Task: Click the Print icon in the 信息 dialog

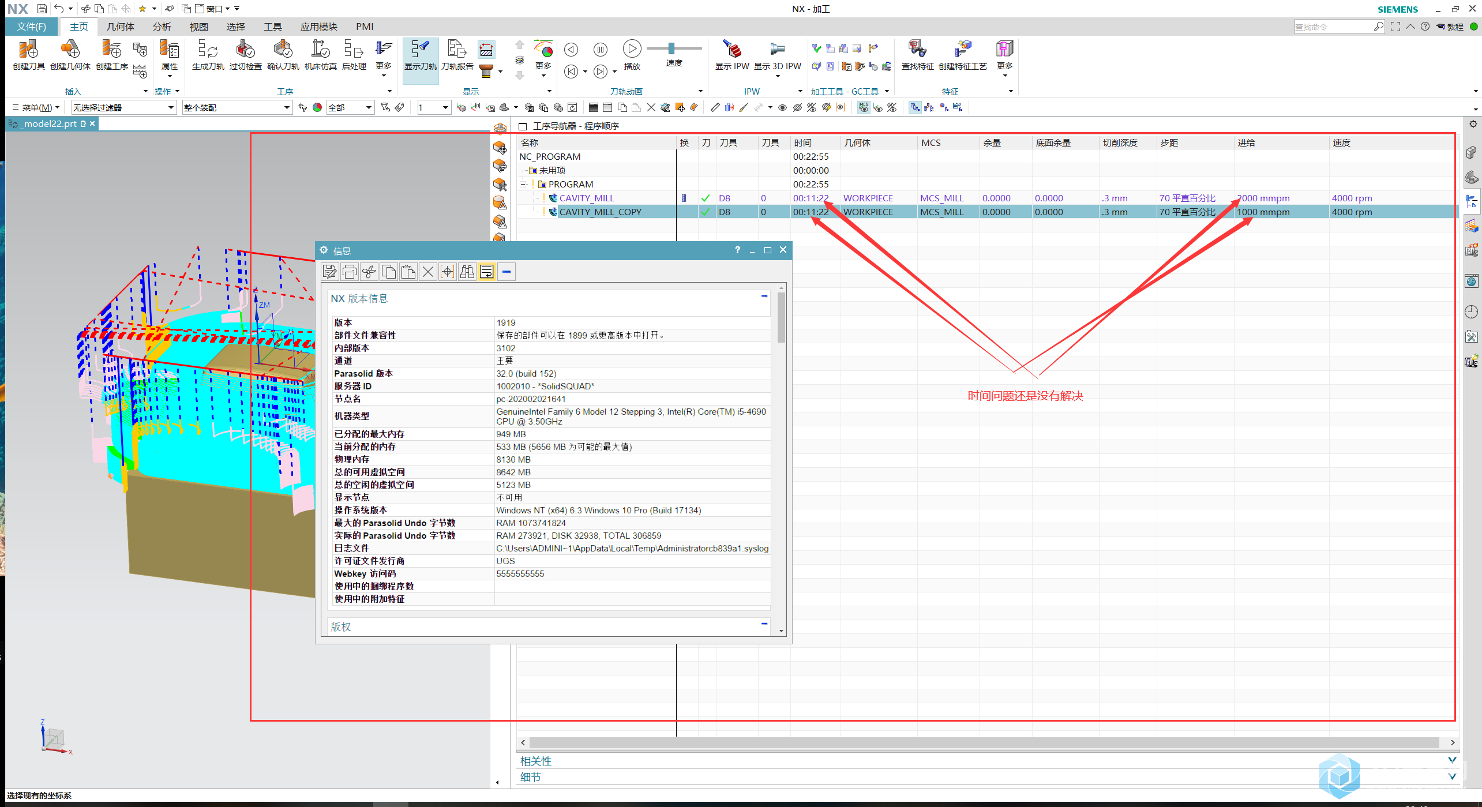Action: (349, 272)
